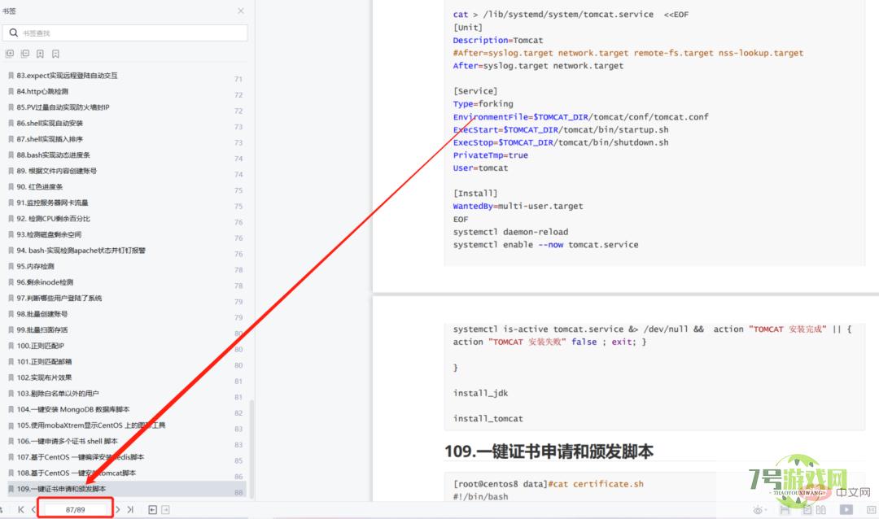
Task: Open bookmark 100.正则匹配IP
Action: point(41,346)
